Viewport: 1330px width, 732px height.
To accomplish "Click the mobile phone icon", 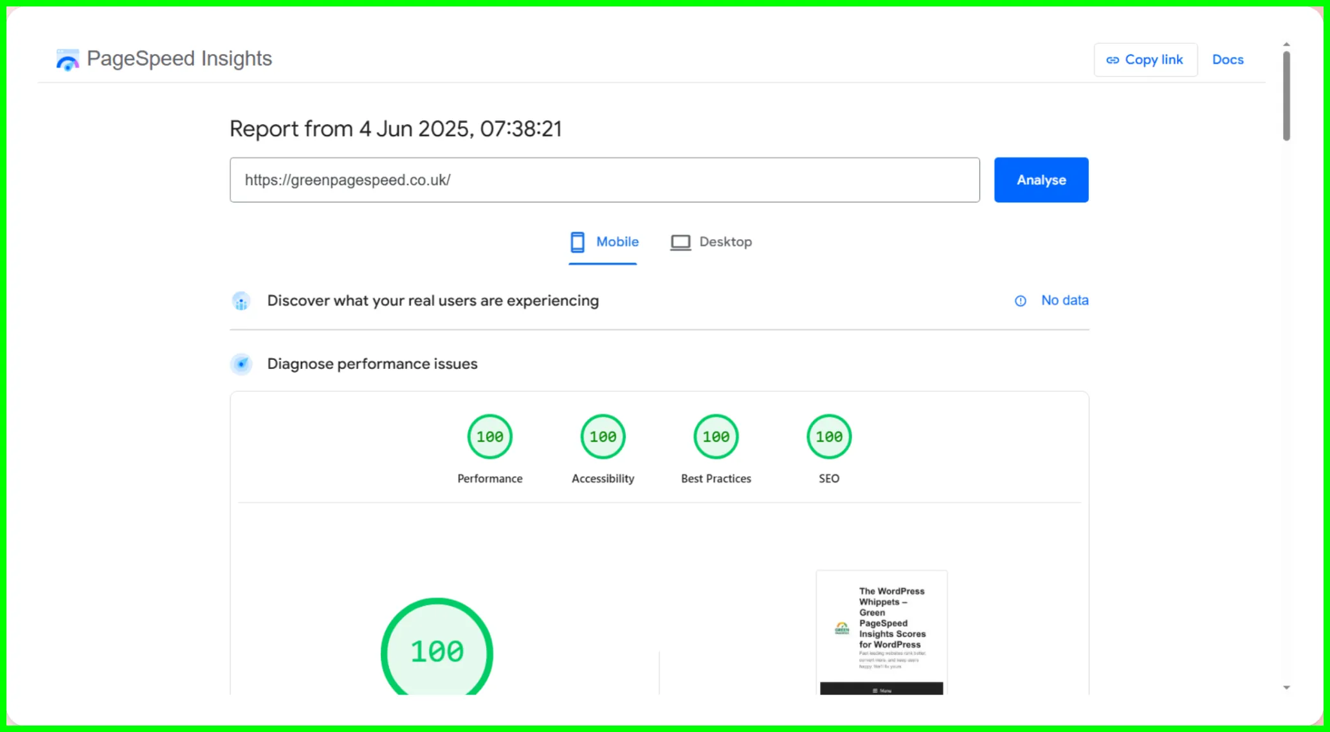I will click(x=577, y=242).
